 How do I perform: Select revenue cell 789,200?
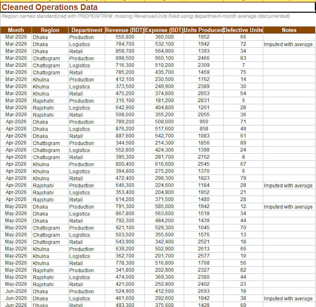(125, 122)
